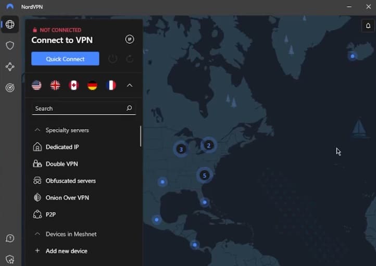376x266 pixels.
Task: Open the Dark Web Monitor radar icon
Action: 10,87
